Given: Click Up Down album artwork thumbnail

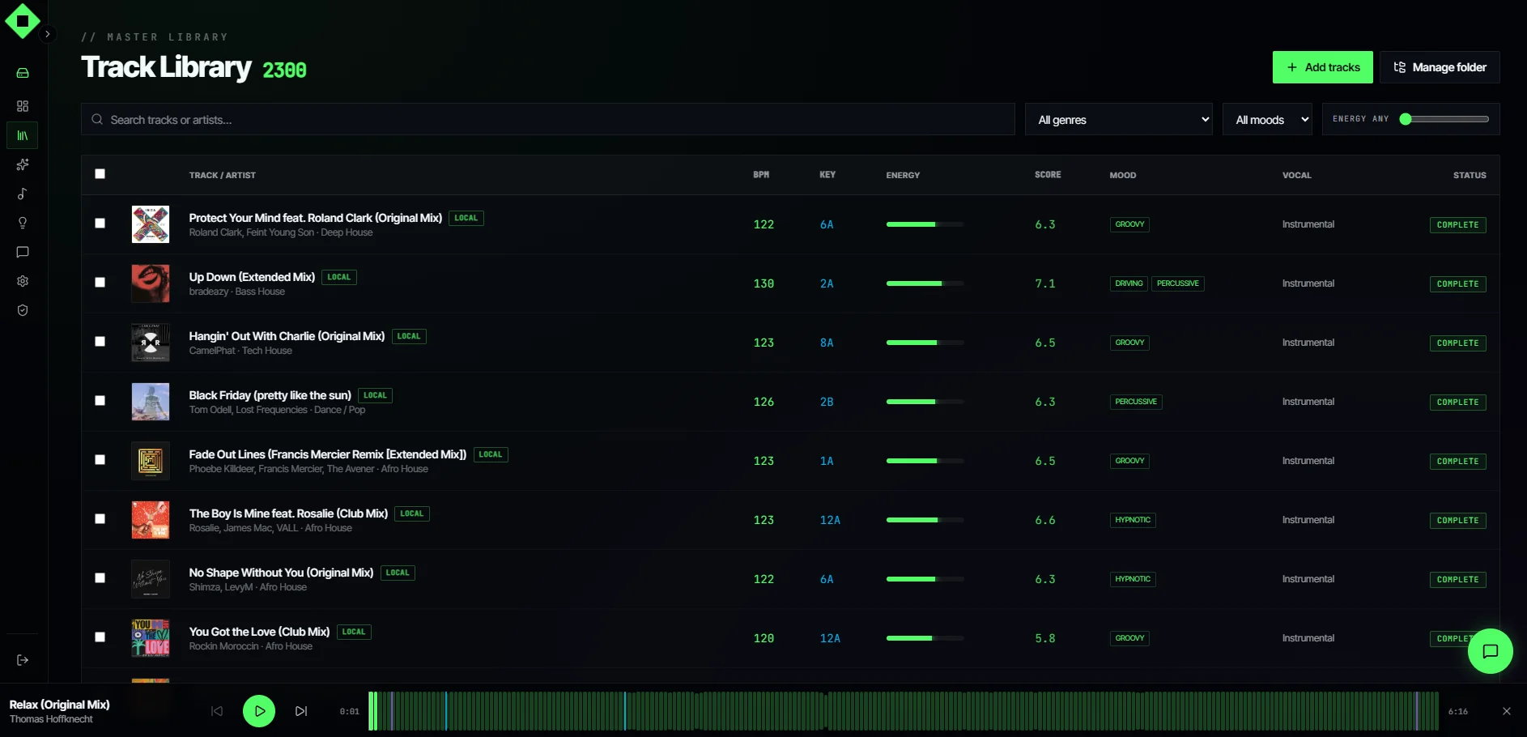Looking at the screenshot, I should [151, 283].
